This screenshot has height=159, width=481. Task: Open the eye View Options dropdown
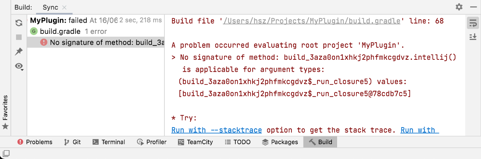[x=19, y=67]
